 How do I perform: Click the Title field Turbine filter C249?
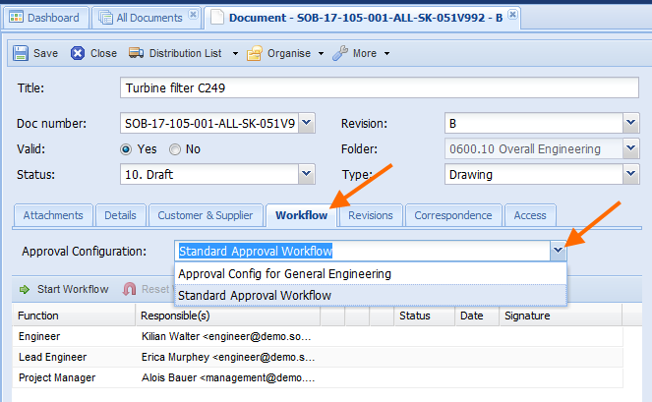[x=380, y=87]
